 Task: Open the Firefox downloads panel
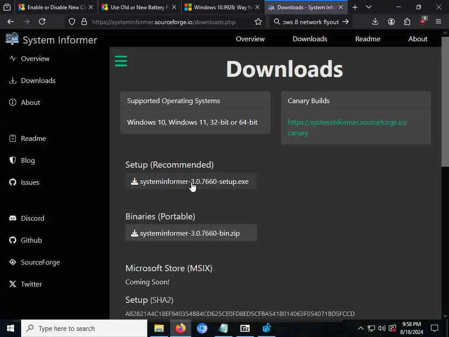pyautogui.click(x=375, y=22)
